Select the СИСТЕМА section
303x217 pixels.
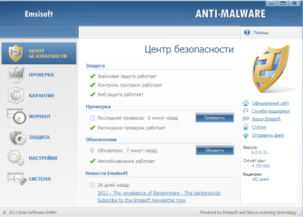point(40,179)
